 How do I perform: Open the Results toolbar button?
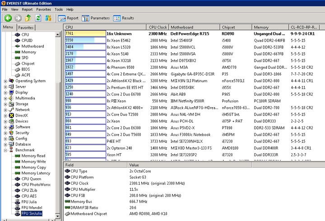(x=124, y=18)
